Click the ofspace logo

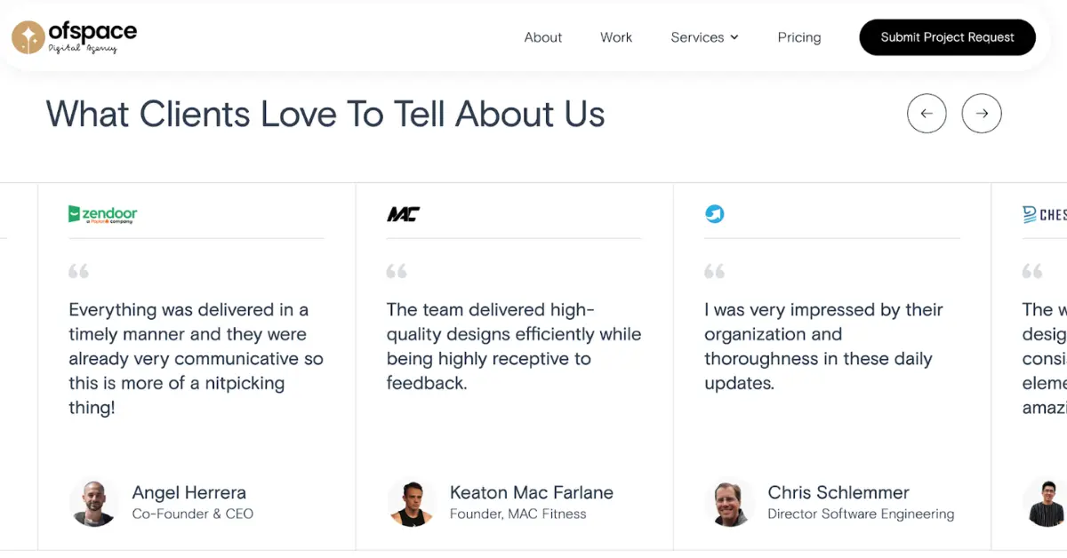point(74,37)
